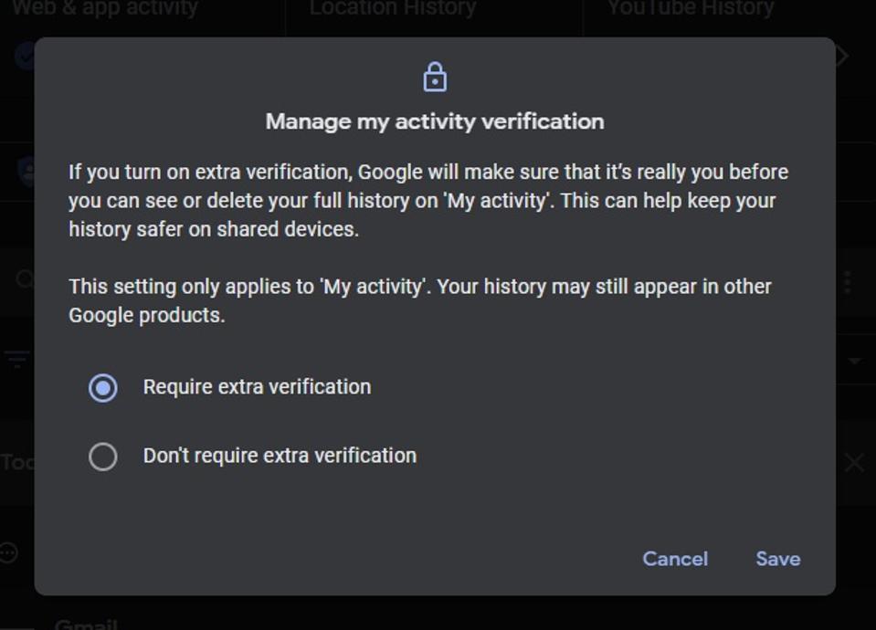Click the blue checkmark under Web & app activity

coord(22,57)
